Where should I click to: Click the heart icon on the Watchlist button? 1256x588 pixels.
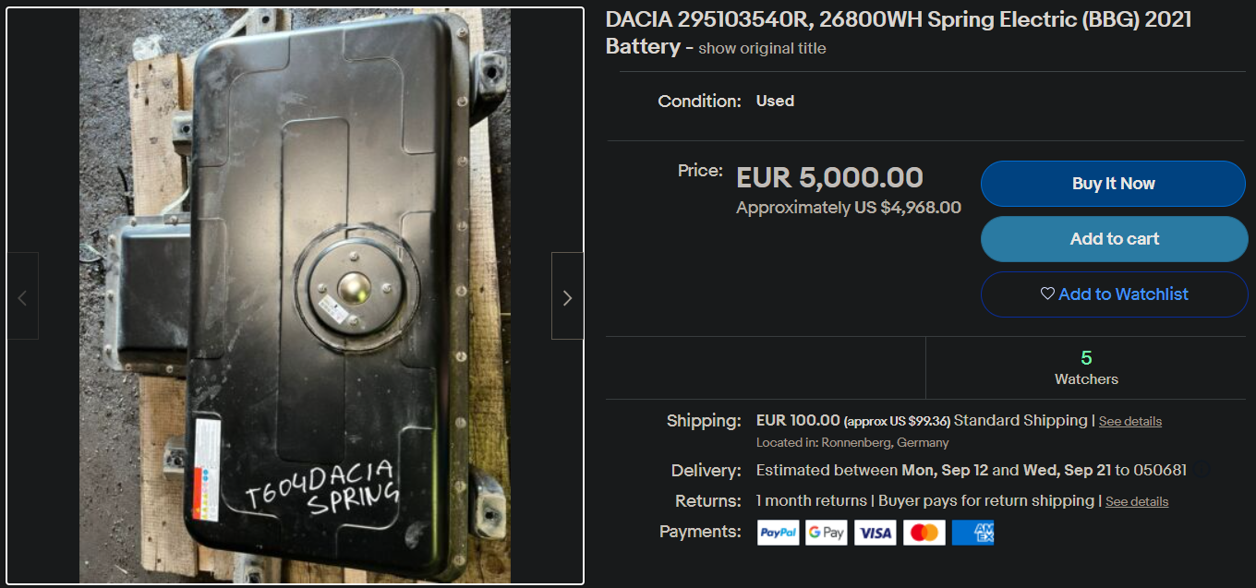(1047, 294)
